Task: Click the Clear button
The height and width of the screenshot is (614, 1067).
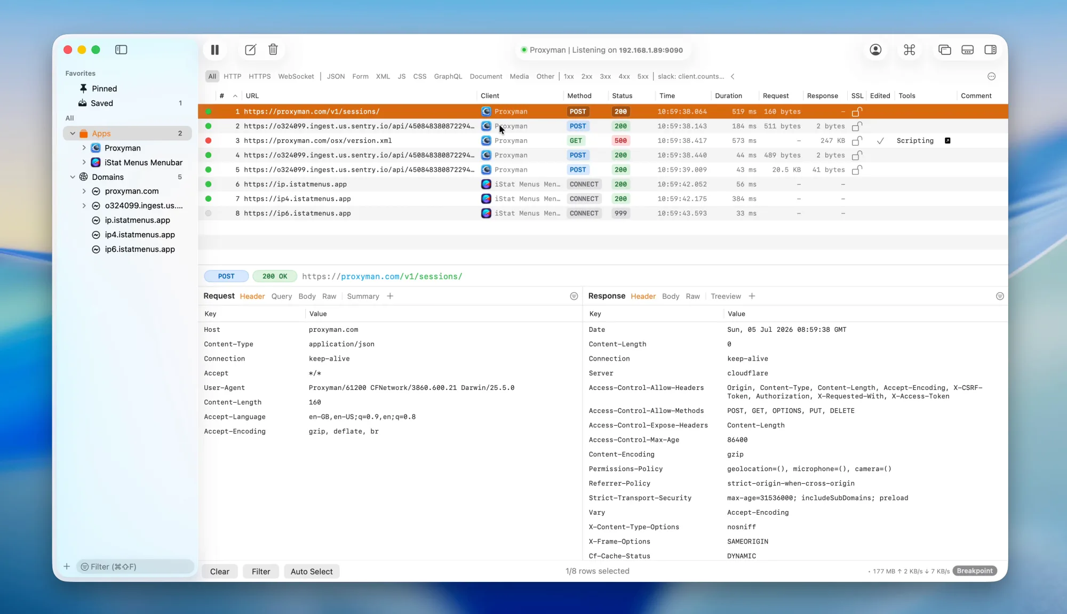Action: click(x=219, y=571)
